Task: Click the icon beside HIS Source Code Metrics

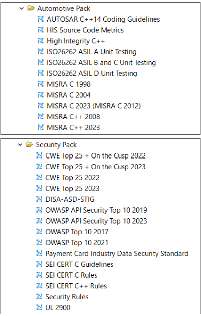Action: (x=41, y=30)
